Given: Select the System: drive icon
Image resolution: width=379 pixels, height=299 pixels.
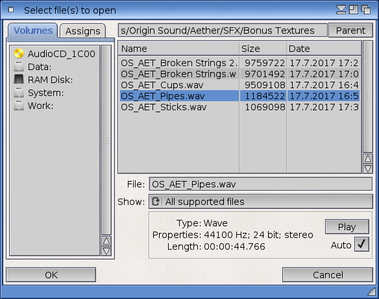Looking at the screenshot, I should tap(19, 93).
